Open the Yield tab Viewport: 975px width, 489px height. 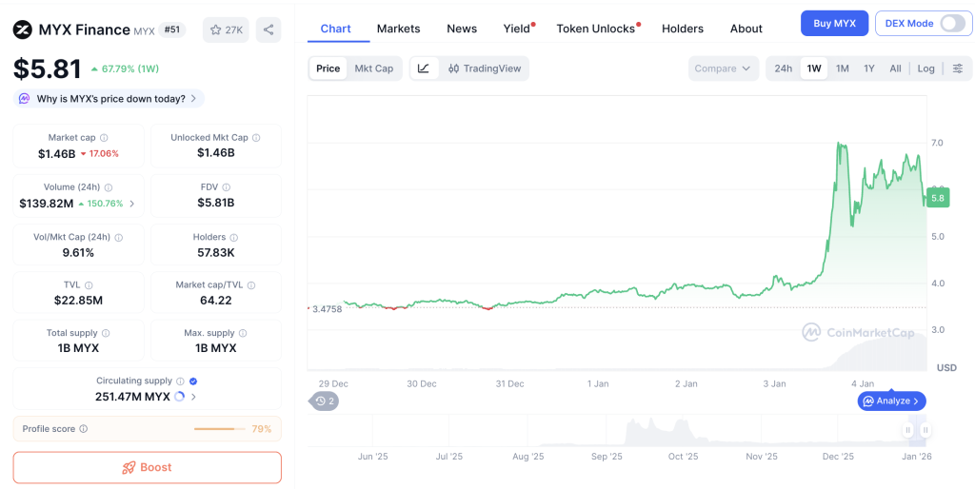tap(517, 29)
